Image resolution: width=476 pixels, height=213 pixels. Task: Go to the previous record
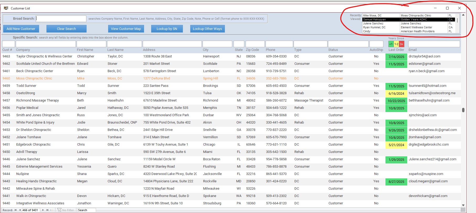point(20,210)
